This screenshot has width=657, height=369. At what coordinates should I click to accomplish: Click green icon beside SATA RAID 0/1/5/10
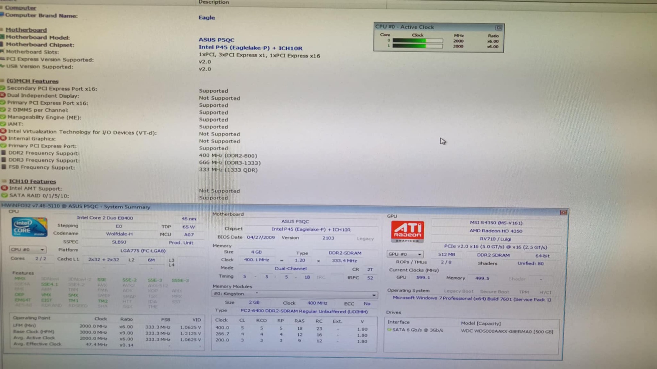tap(4, 195)
